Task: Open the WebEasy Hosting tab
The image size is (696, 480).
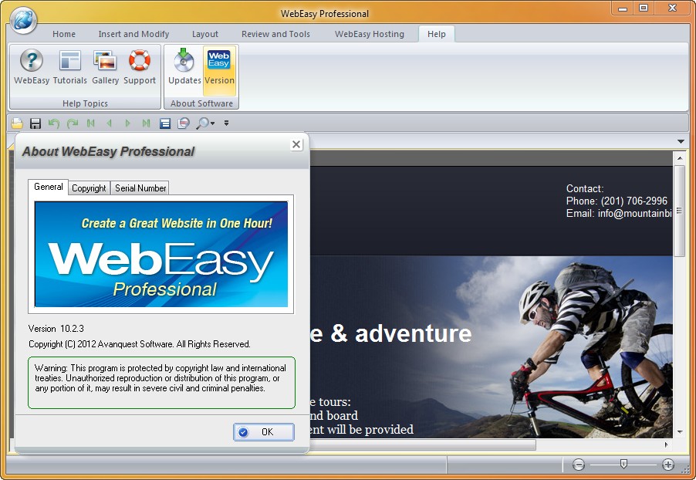Action: click(x=370, y=34)
